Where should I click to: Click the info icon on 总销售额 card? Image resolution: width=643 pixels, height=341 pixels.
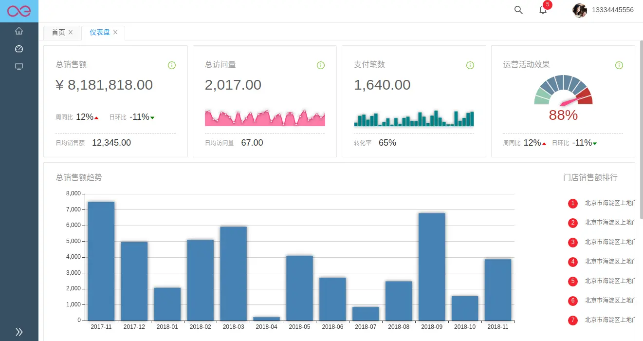[171, 65]
